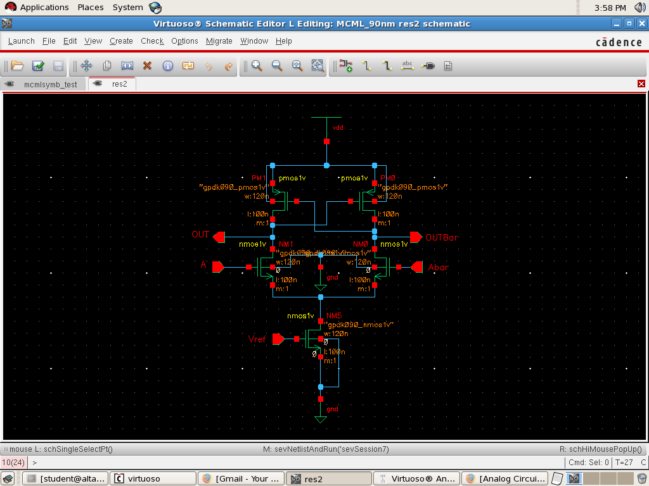The width and height of the screenshot is (649, 486).
Task: Switch to the Gmail taskbar window
Action: coord(241,478)
